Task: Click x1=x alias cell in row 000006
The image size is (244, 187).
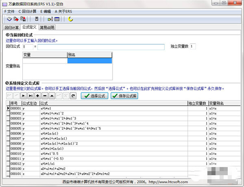Action: (224, 134)
